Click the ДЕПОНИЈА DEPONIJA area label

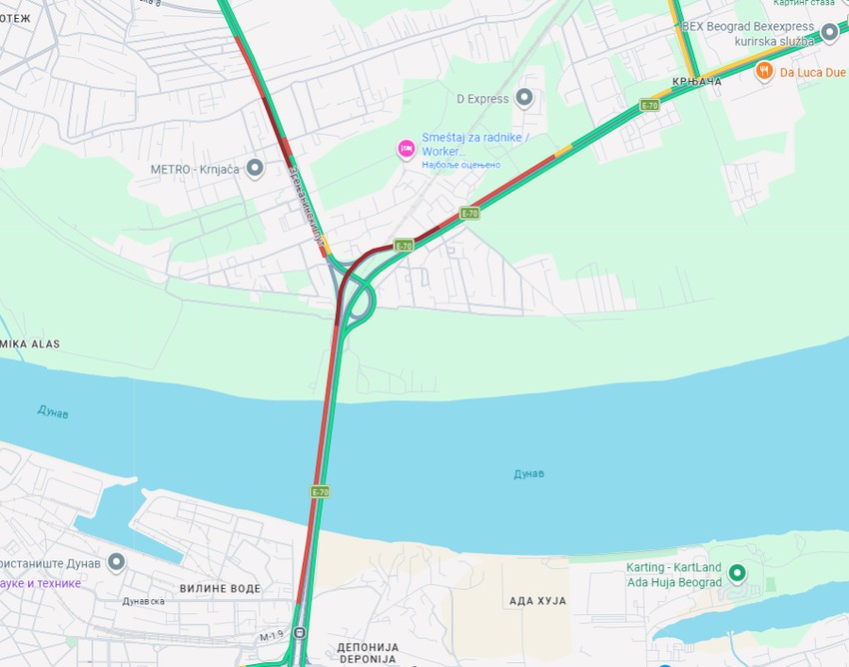pyautogui.click(x=368, y=653)
